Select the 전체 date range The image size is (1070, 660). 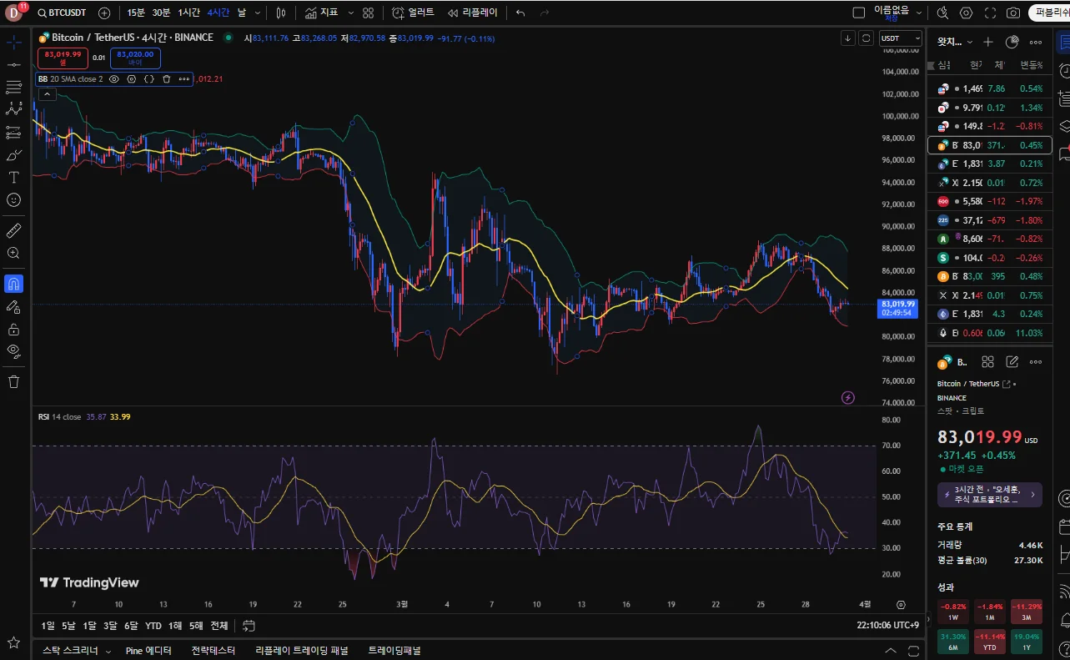pos(219,626)
